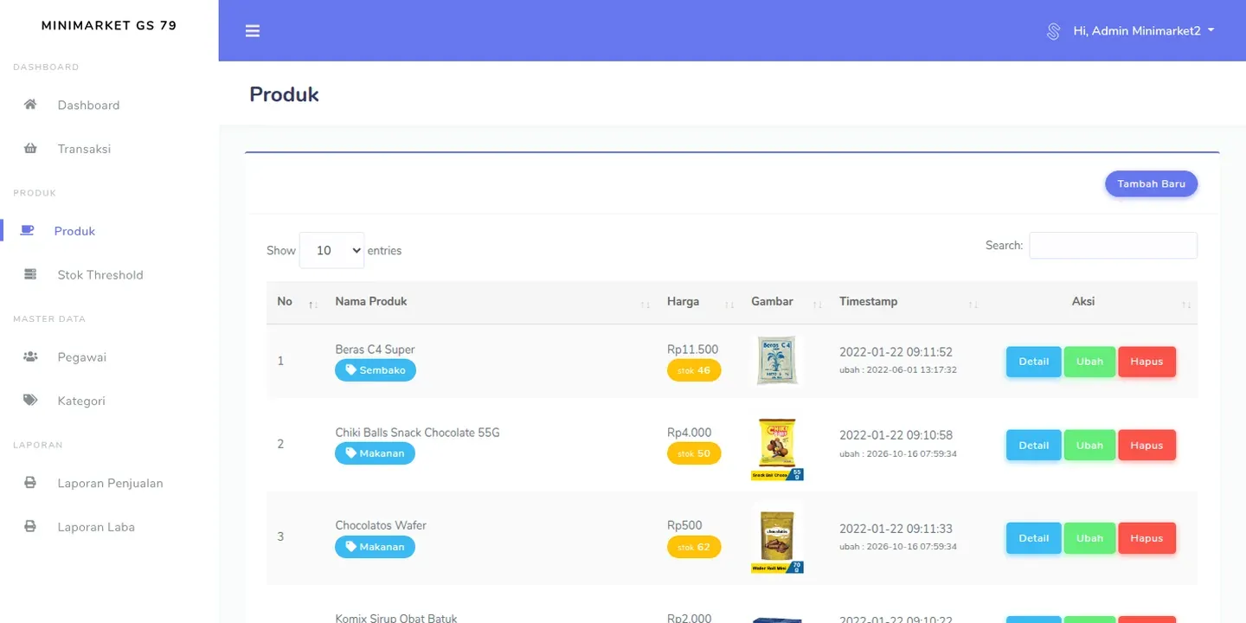Screen dimensions: 1246x623
Task: Click the printer icon beside Laporan Penjualan
Action: [30, 483]
